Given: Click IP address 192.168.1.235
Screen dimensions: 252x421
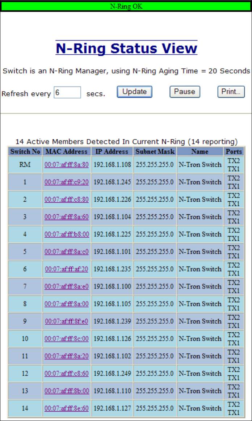Looking at the screenshot, I should [112, 269].
